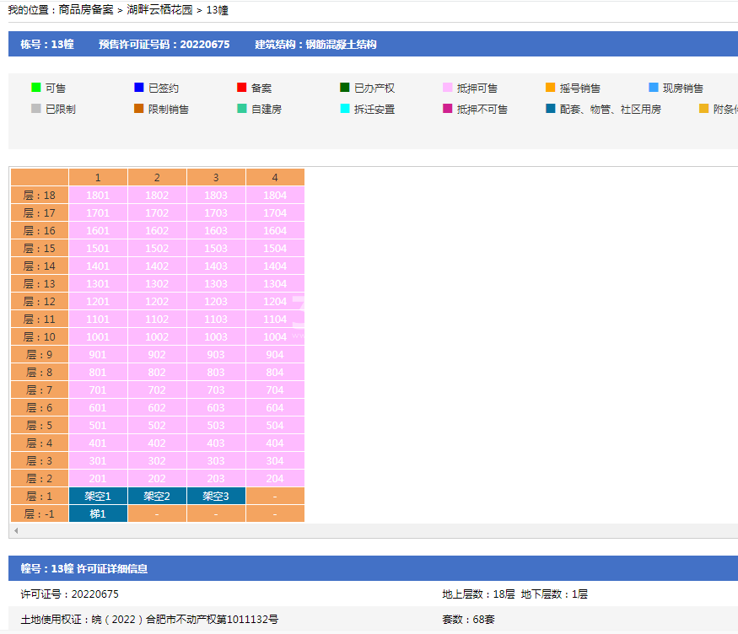Click the 预售许可证号码：20220675 header text
The image size is (738, 634).
pos(164,44)
